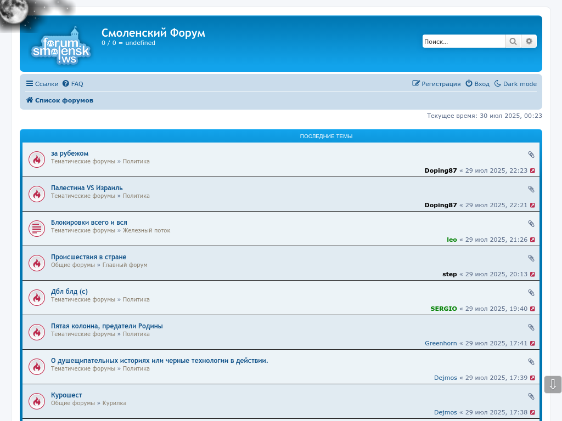
Task: Open the FAQ page
Action: (73, 84)
